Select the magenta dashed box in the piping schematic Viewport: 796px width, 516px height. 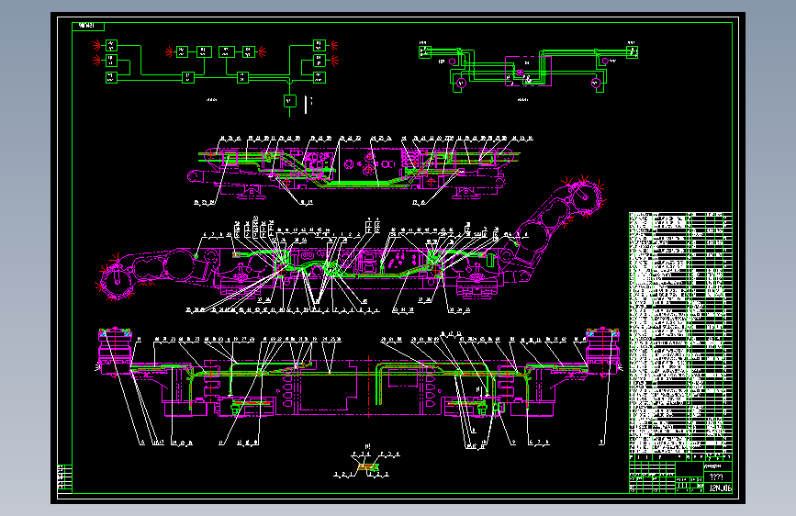528,71
